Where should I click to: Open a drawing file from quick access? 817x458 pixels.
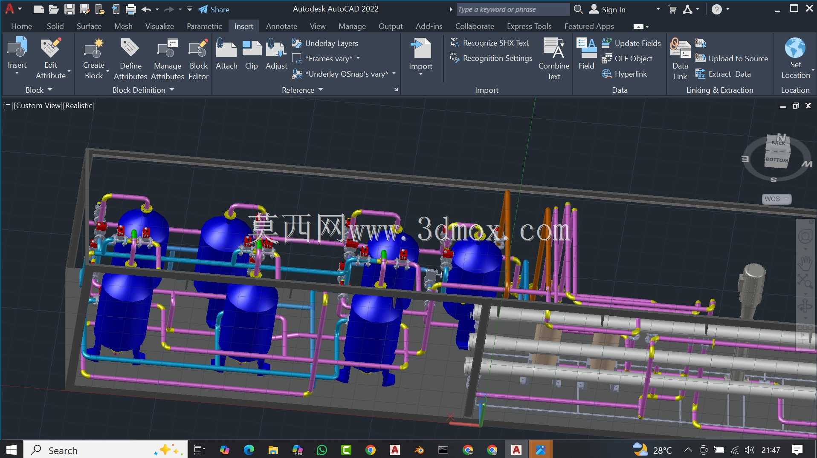coord(54,9)
